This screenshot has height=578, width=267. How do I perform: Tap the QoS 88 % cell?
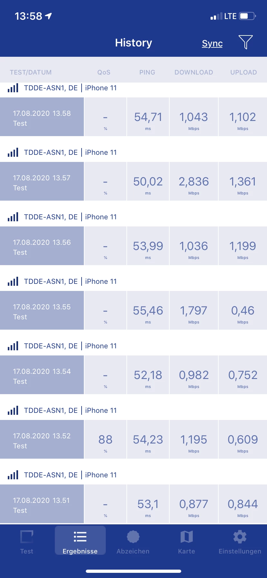pyautogui.click(x=105, y=439)
